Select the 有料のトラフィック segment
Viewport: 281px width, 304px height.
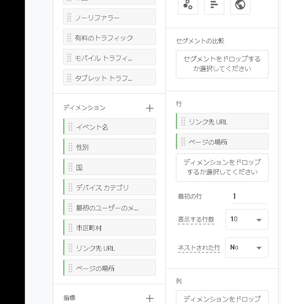(x=110, y=38)
